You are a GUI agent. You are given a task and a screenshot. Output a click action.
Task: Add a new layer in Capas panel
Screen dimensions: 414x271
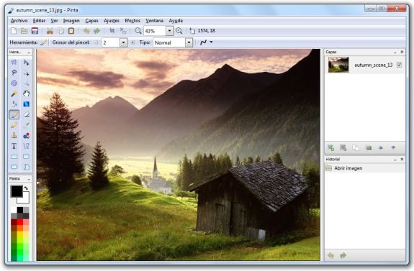[330, 148]
